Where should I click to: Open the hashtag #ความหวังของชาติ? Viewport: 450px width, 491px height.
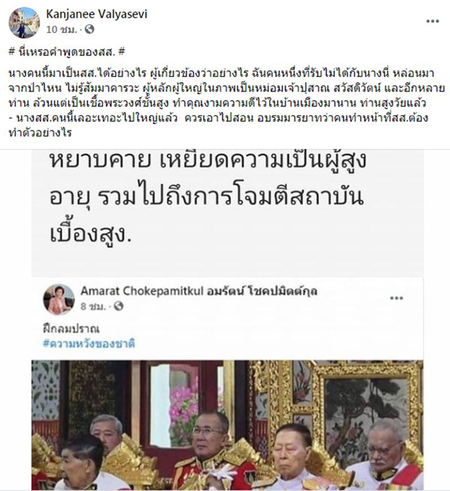(x=89, y=343)
